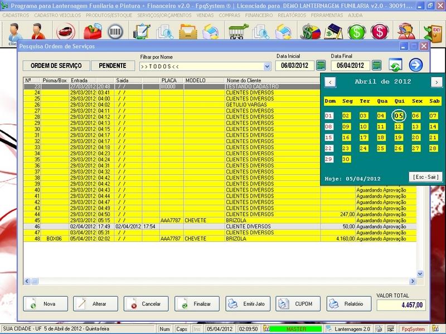Open calendar picker next to Data Inicial

click(x=321, y=66)
